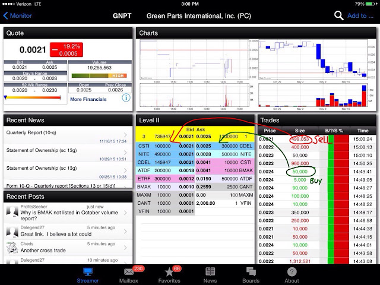This screenshot has width=380, height=285.
Task: Select ask 0.0028 from NITE
Action: 225,154
